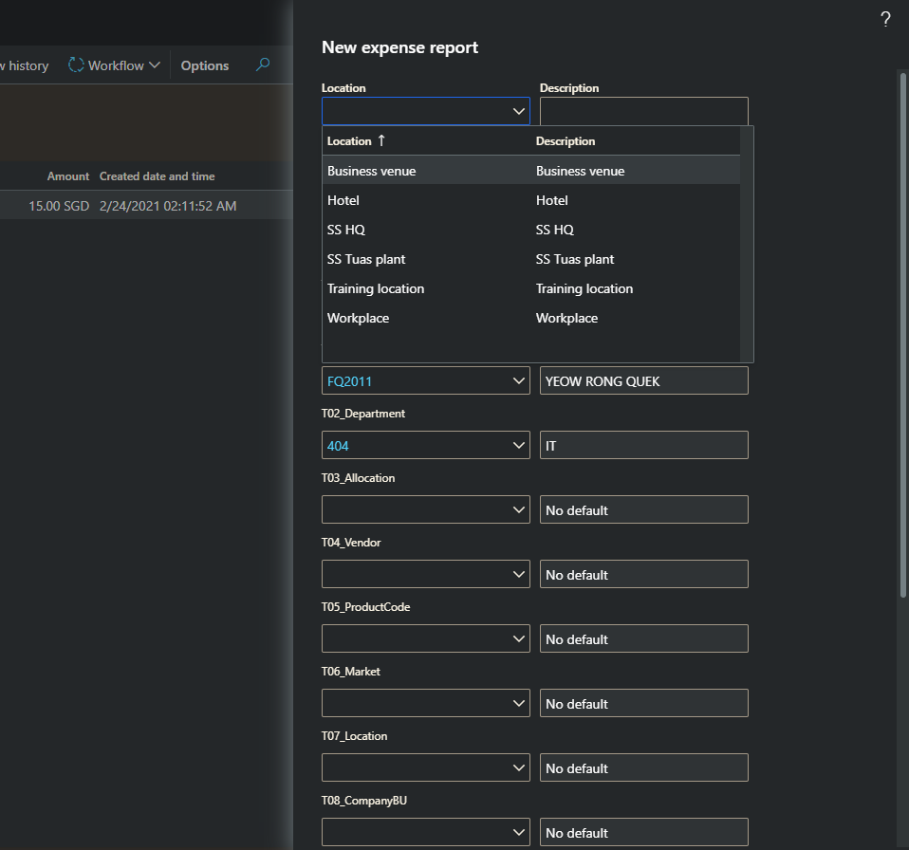Click the Hotel description cell

pos(552,200)
